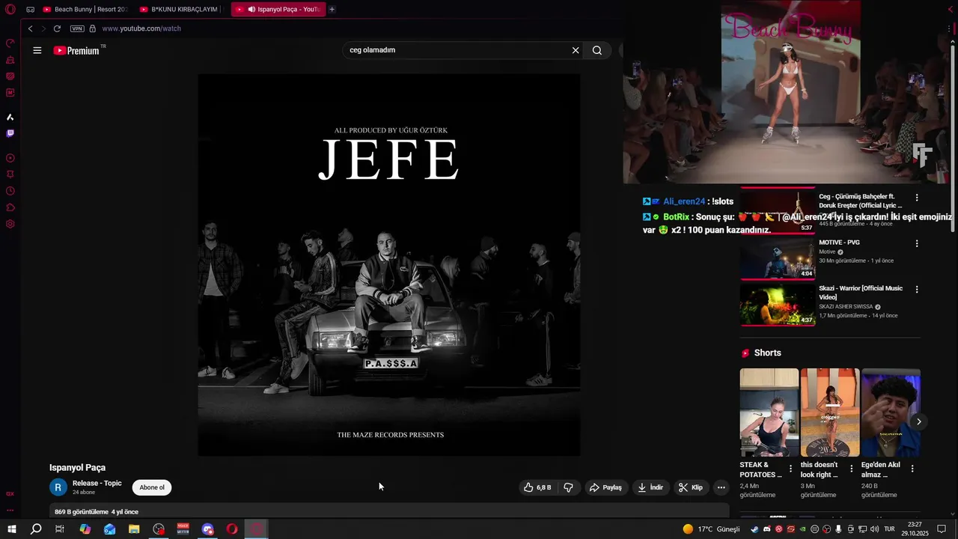
Task: Open Settings gear icon in Opera sidebar
Action: click(x=10, y=224)
